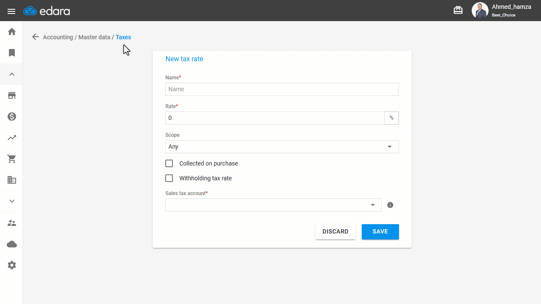Click the Ahmed_hamza username text
Screen dimensions: 541x304
click(511, 7)
